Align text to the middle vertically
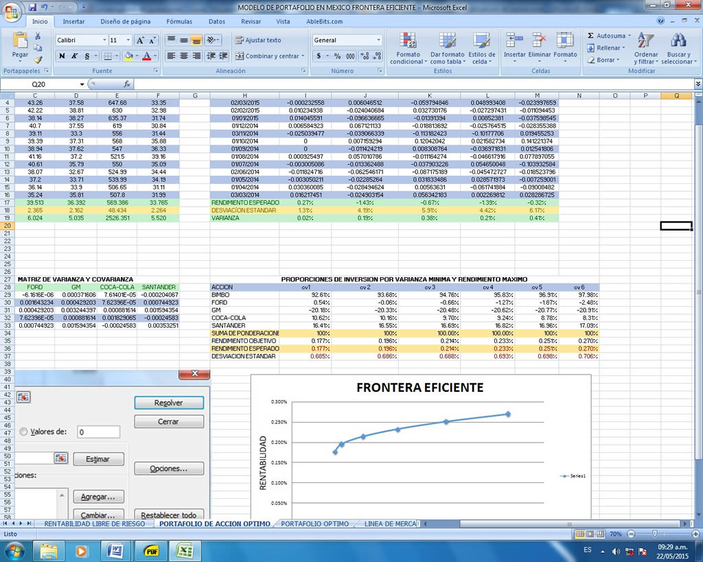Viewport: 703px width, 562px height. click(184, 40)
